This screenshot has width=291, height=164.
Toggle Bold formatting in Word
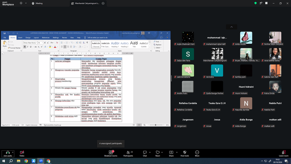point(25,47)
